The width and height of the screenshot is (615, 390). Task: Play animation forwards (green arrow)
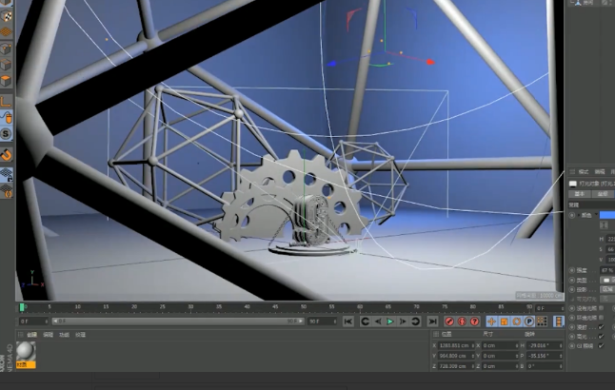[x=390, y=322]
